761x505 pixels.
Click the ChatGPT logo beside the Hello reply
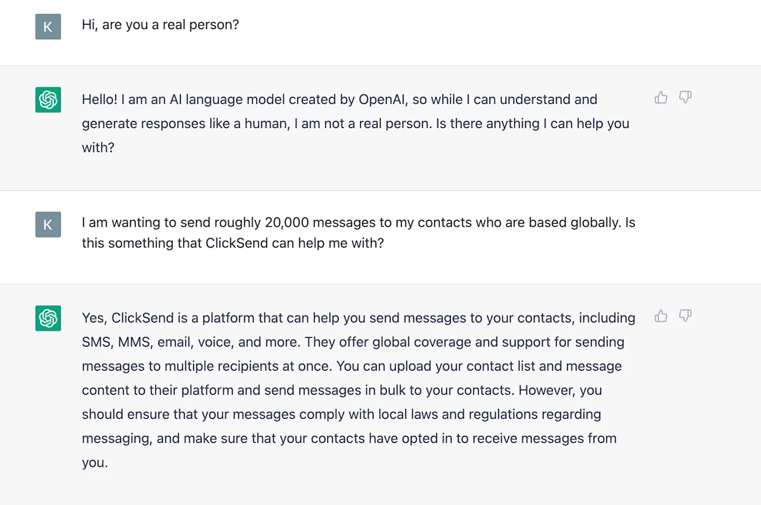(x=48, y=100)
